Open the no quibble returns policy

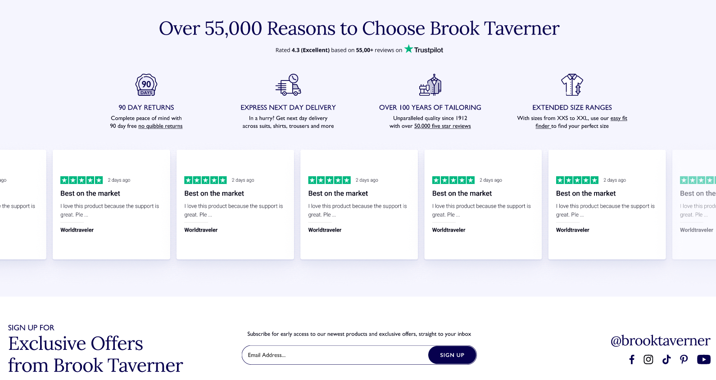(160, 126)
